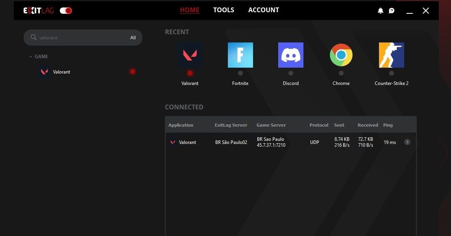Open the Valorant icon under Recent

click(190, 55)
